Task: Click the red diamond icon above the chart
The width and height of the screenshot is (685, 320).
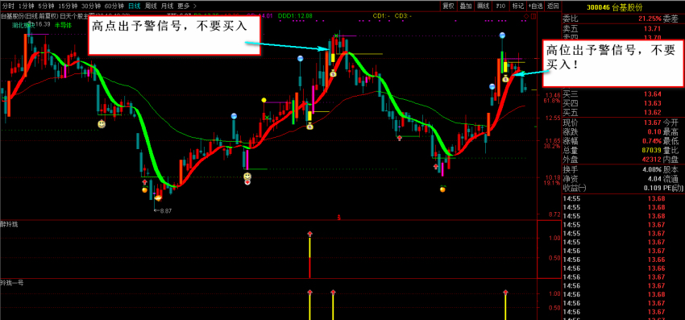Action: 526,16
